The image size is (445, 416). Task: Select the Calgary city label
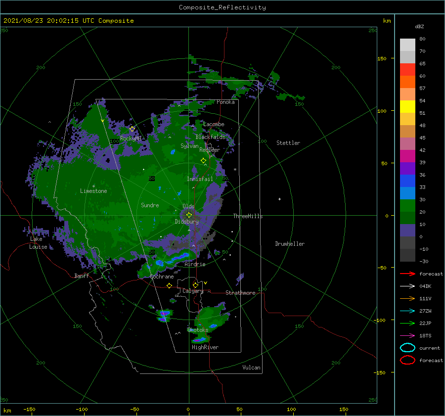point(193,291)
